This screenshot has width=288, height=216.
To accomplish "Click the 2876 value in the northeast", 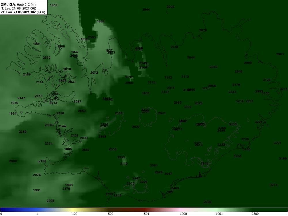I will click(203, 30).
